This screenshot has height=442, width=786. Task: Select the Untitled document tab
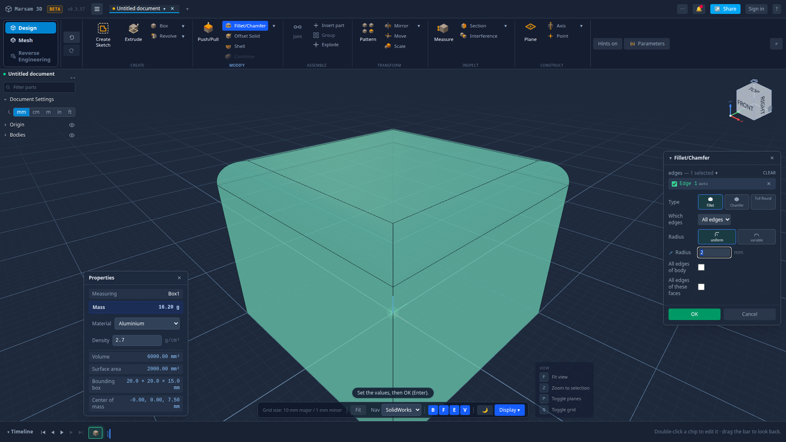pos(138,9)
